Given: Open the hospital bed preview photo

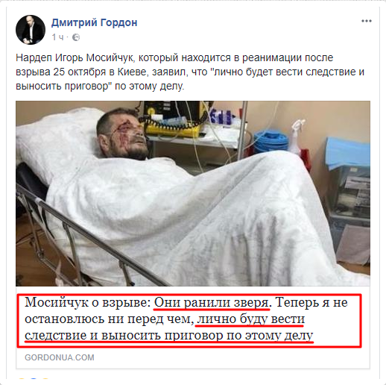Looking at the screenshot, I should tap(193, 193).
